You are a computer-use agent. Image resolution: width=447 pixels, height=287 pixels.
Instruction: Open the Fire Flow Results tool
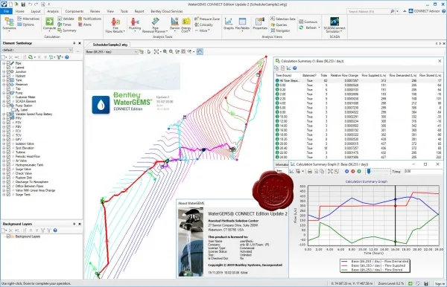(115, 25)
